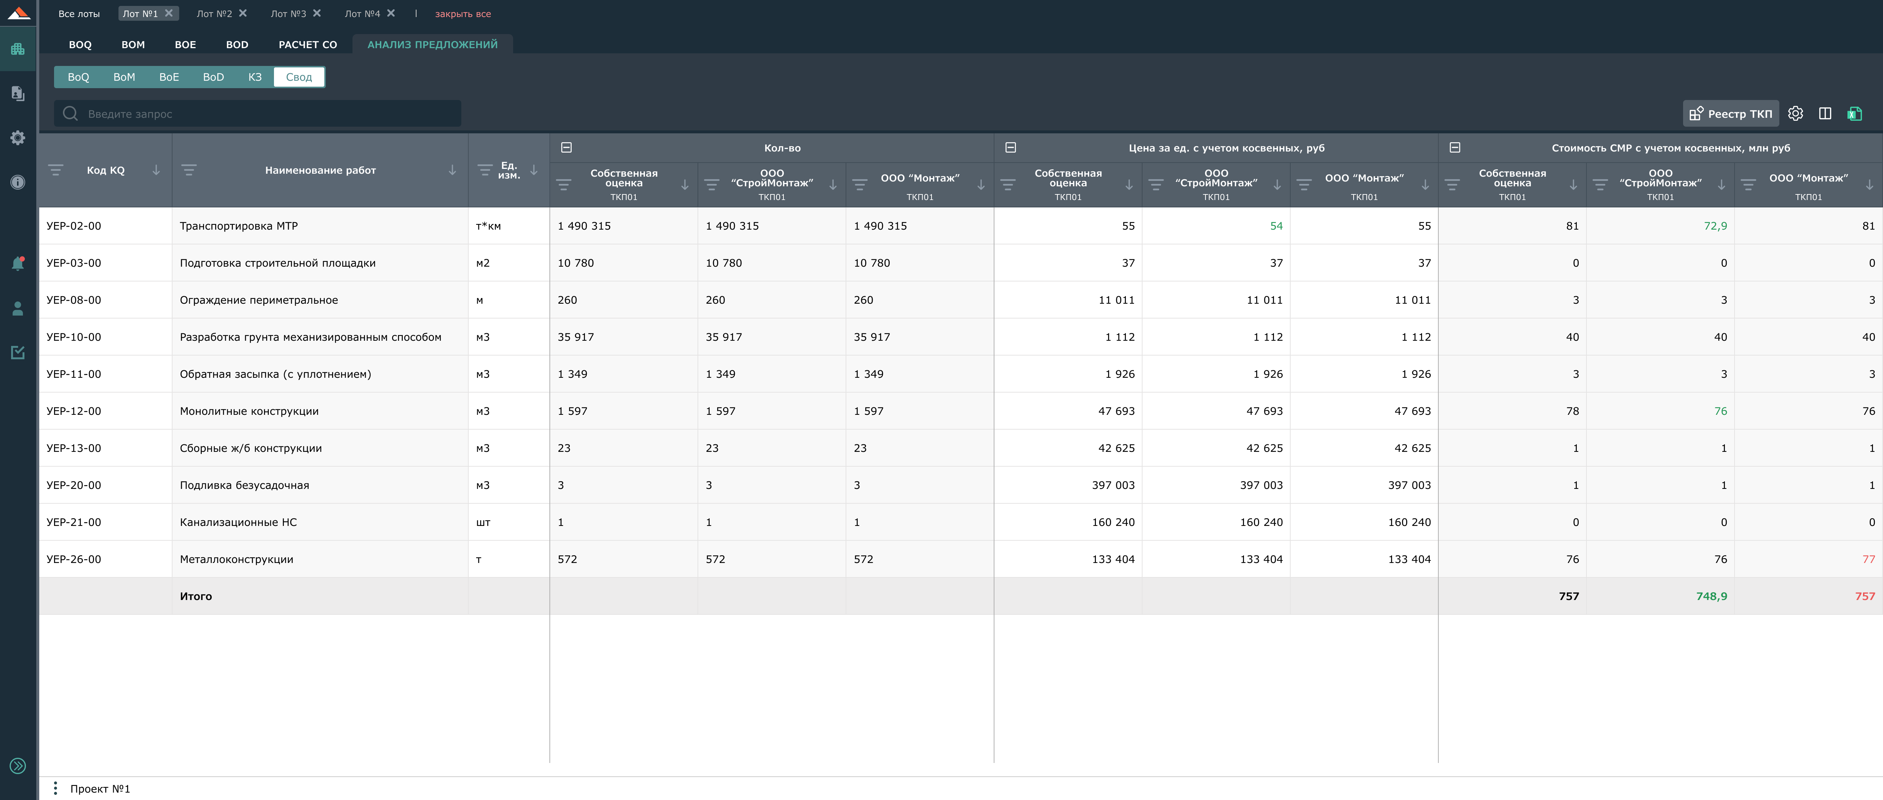Select the КЗ segment toggle
This screenshot has width=1883, height=800.
254,77
